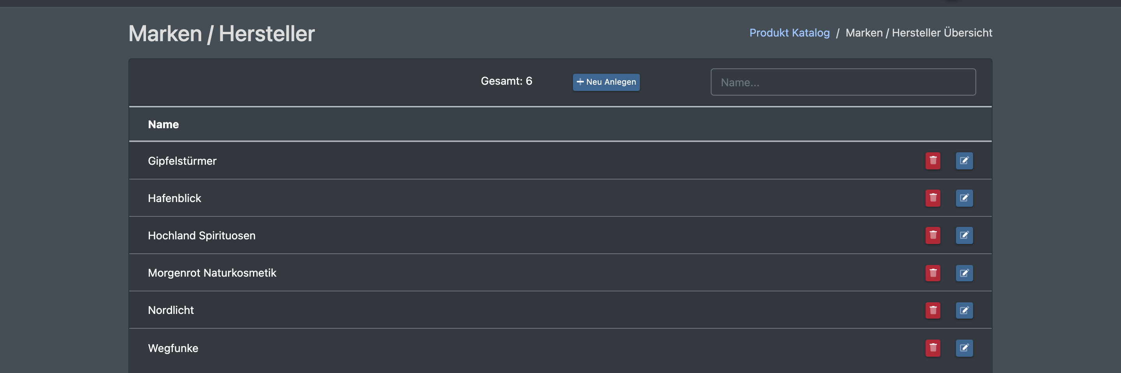Delete the Hochland Spirituosen entry
The width and height of the screenshot is (1121, 373).
[933, 235]
